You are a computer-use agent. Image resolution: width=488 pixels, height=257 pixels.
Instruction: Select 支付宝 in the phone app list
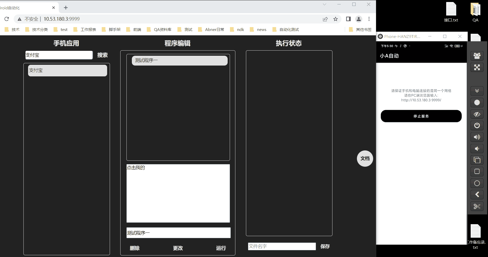tap(67, 70)
